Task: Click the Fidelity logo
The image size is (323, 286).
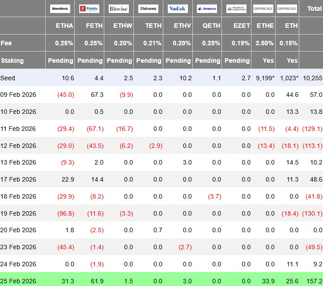Action: pos(89,9)
